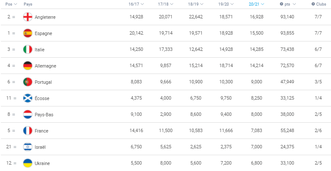The width and height of the screenshot is (331, 171).
Task: Click the Israel flag icon
Action: click(x=28, y=147)
